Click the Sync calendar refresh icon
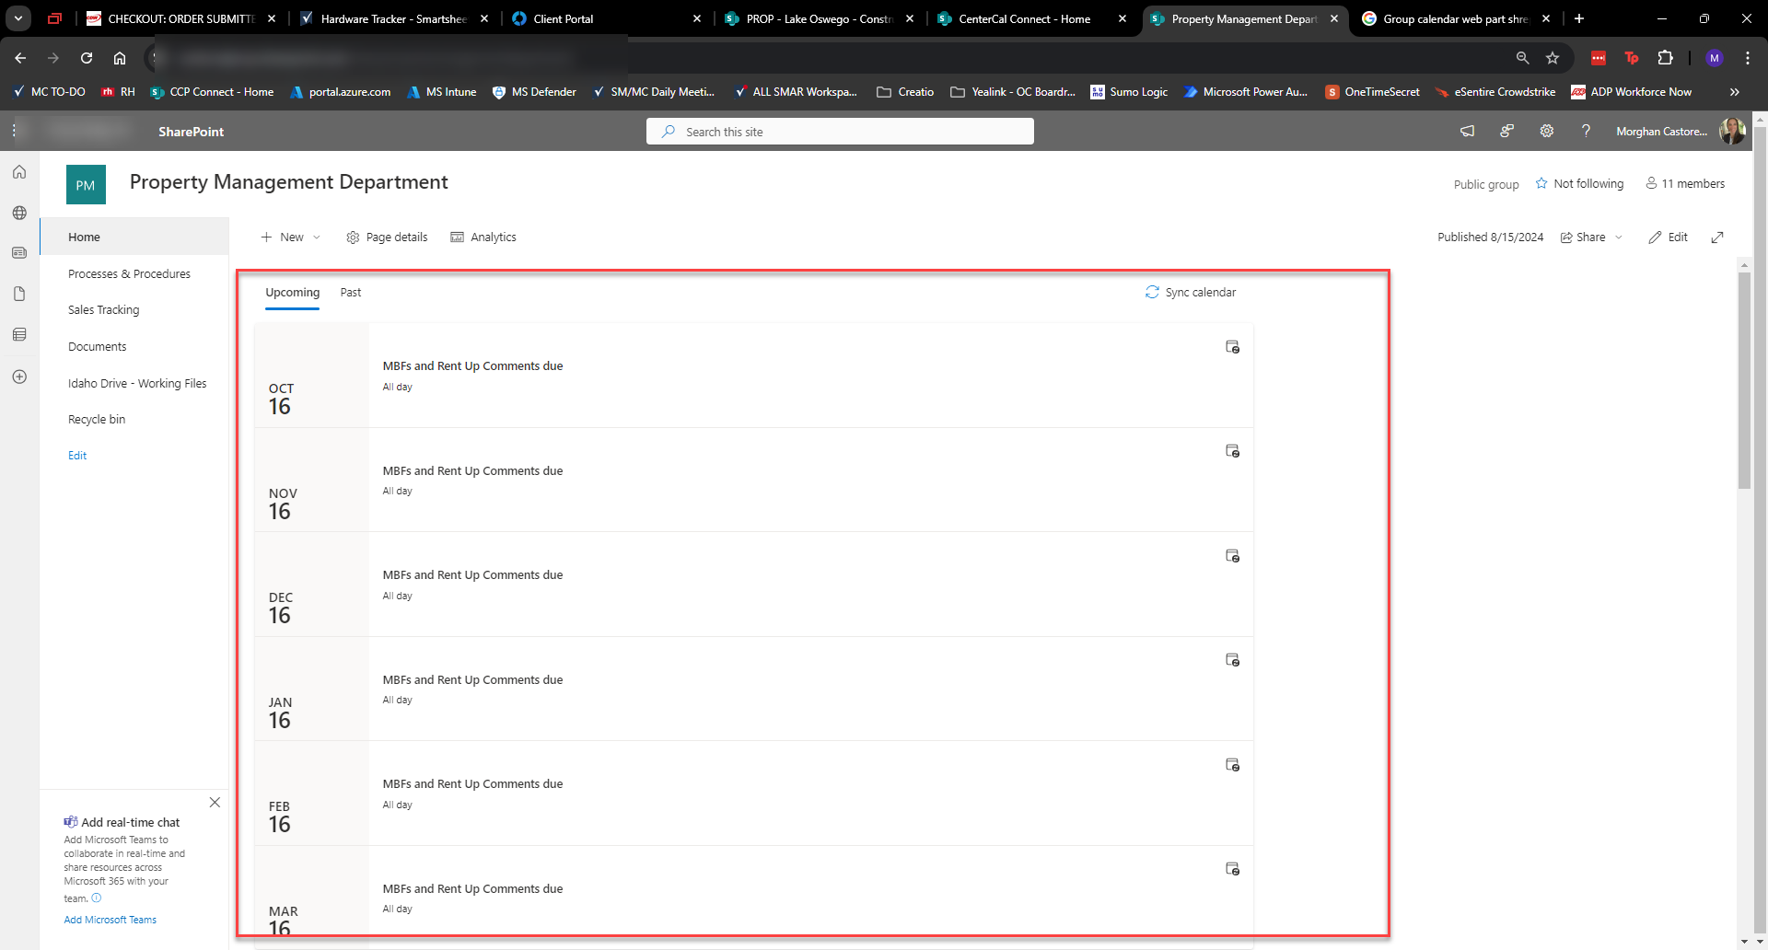The height and width of the screenshot is (950, 1768). pos(1152,292)
